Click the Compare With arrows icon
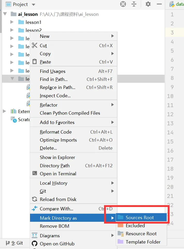 pos(35,208)
